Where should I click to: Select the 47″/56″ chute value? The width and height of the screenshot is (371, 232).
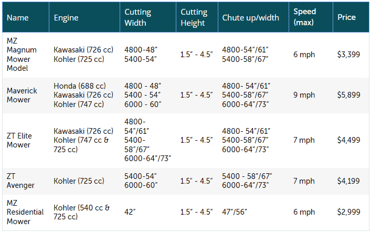[x=235, y=212]
